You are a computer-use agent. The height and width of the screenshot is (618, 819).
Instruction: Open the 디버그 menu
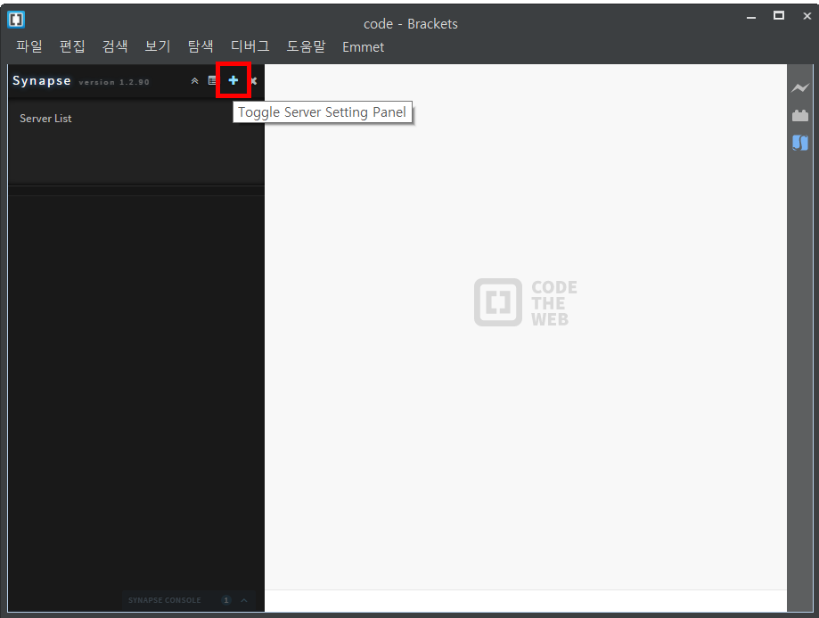pos(250,46)
